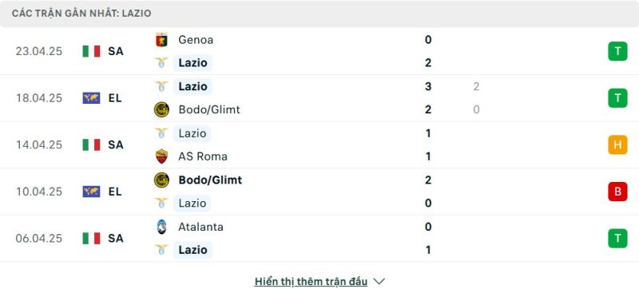Click orange H draw badge for Roma match
The height and width of the screenshot is (289, 639).
[617, 145]
